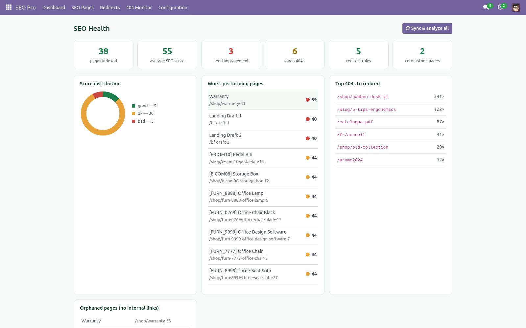Viewport: 526px width, 328px height.
Task: Open the Warranty worst performing page row
Action: click(263, 100)
